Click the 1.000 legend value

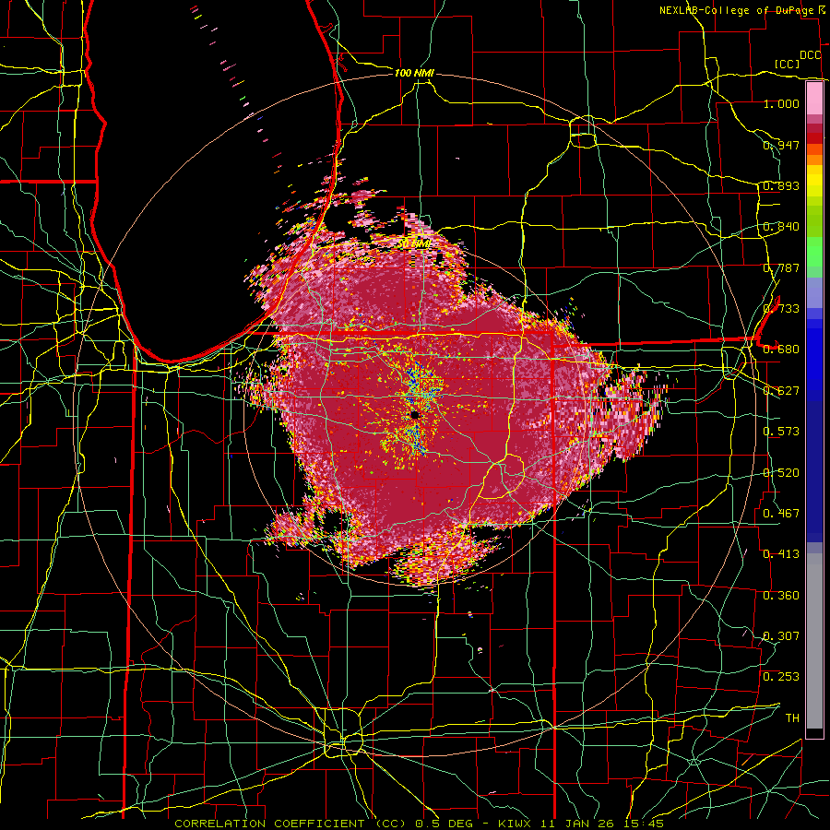click(781, 103)
